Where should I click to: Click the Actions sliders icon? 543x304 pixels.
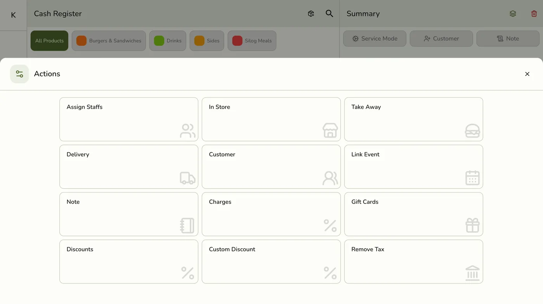tap(19, 74)
